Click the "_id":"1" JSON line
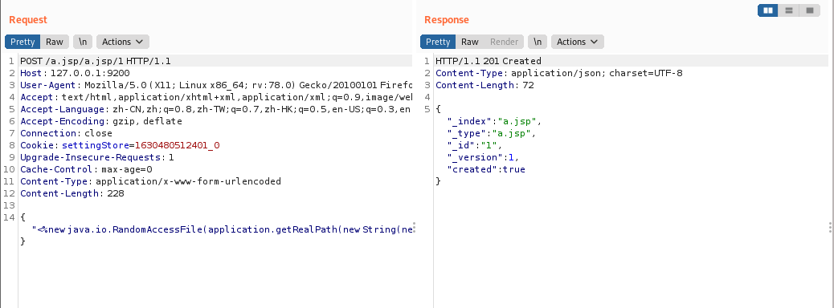Image resolution: width=834 pixels, height=308 pixels. [x=474, y=145]
